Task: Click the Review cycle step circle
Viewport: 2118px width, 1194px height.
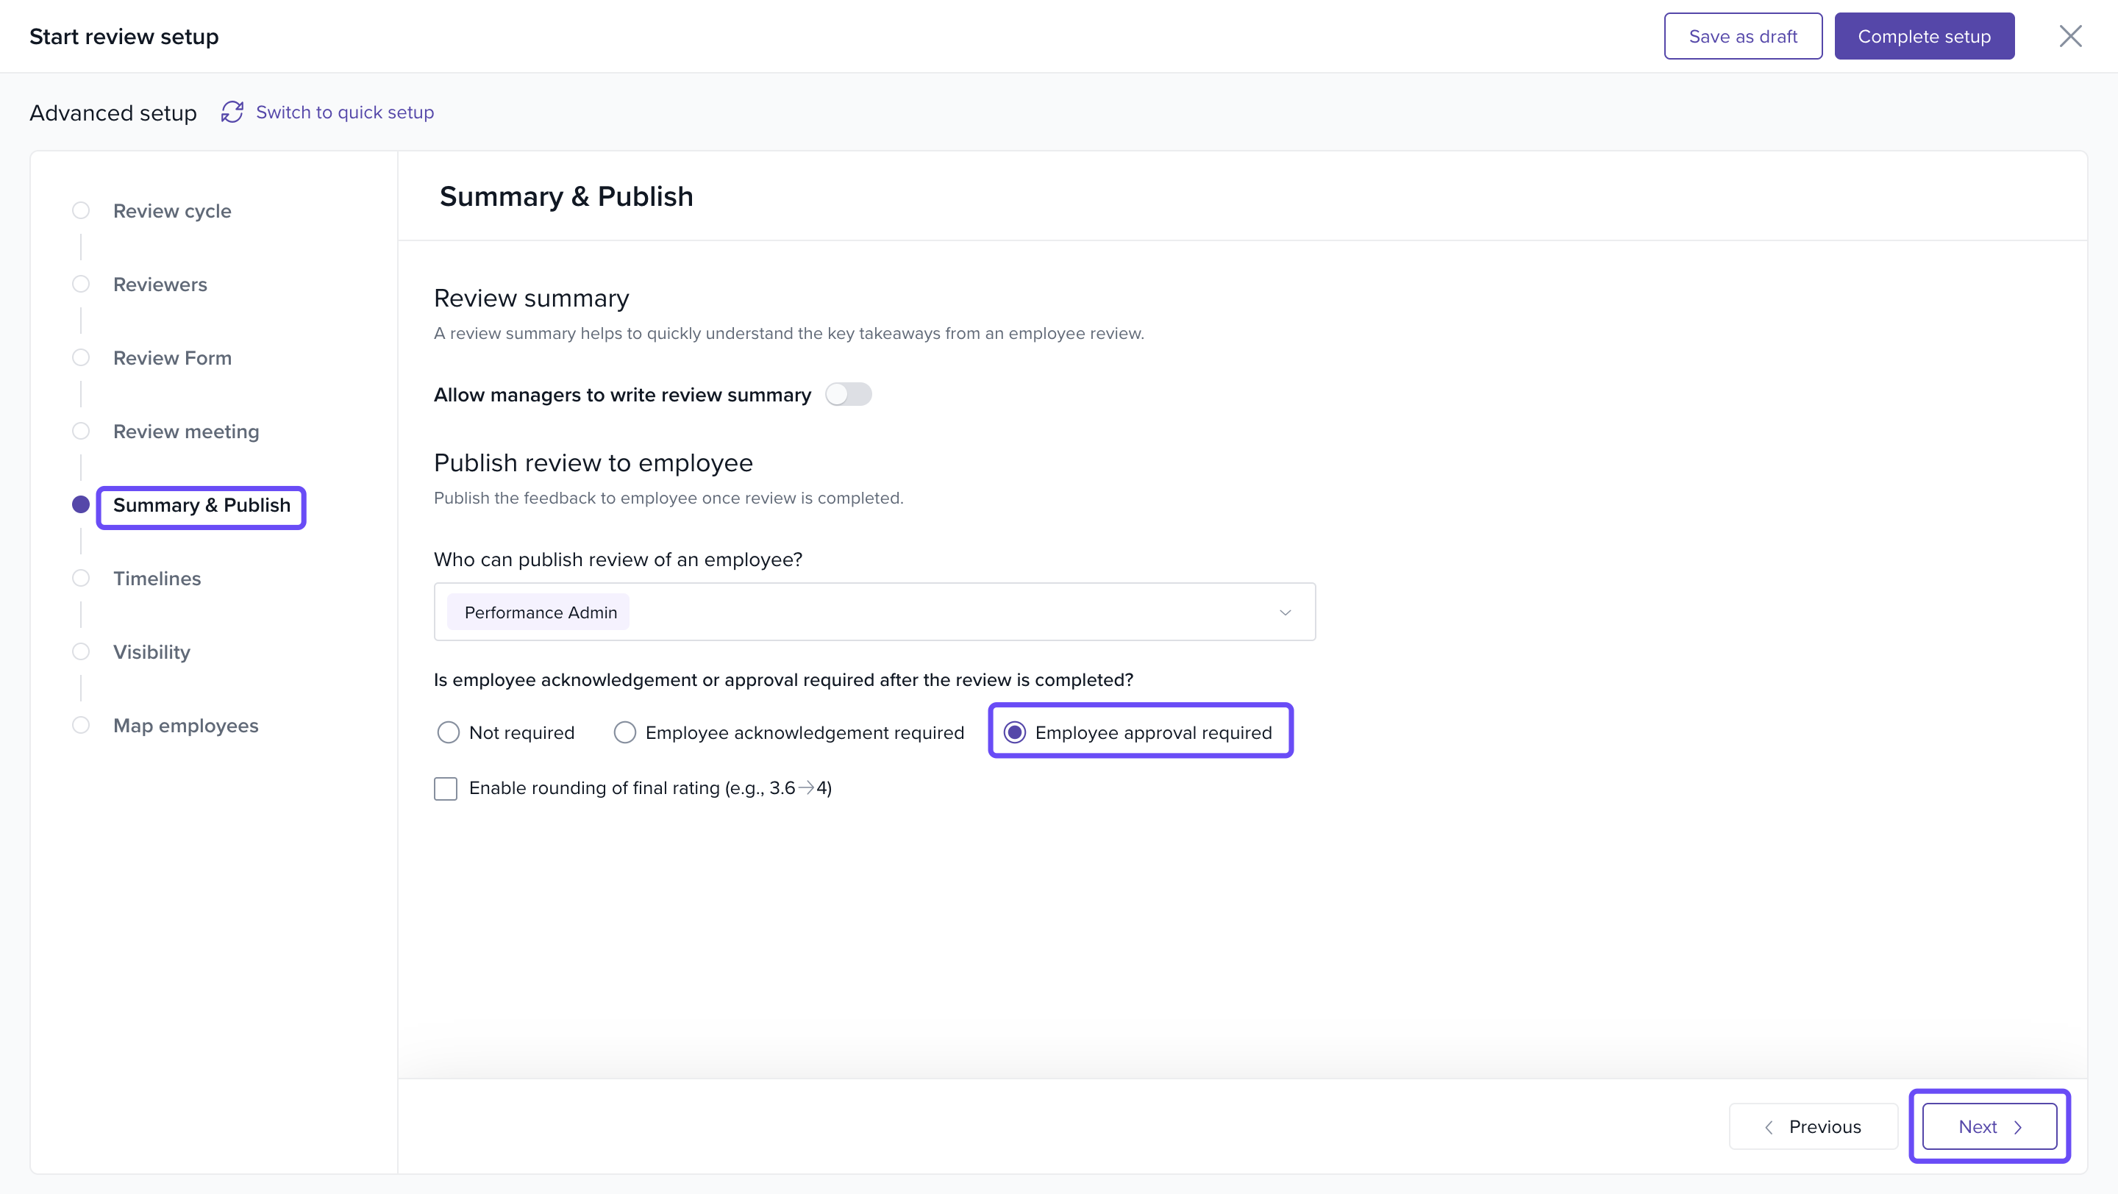Action: [81, 210]
